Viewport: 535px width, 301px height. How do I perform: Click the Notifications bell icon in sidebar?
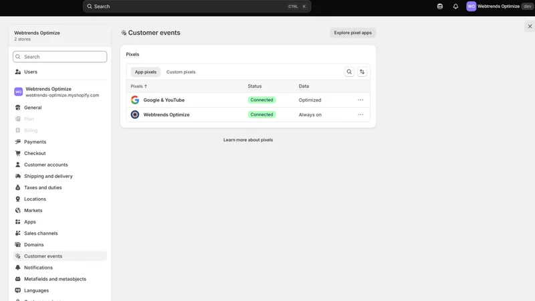point(18,268)
